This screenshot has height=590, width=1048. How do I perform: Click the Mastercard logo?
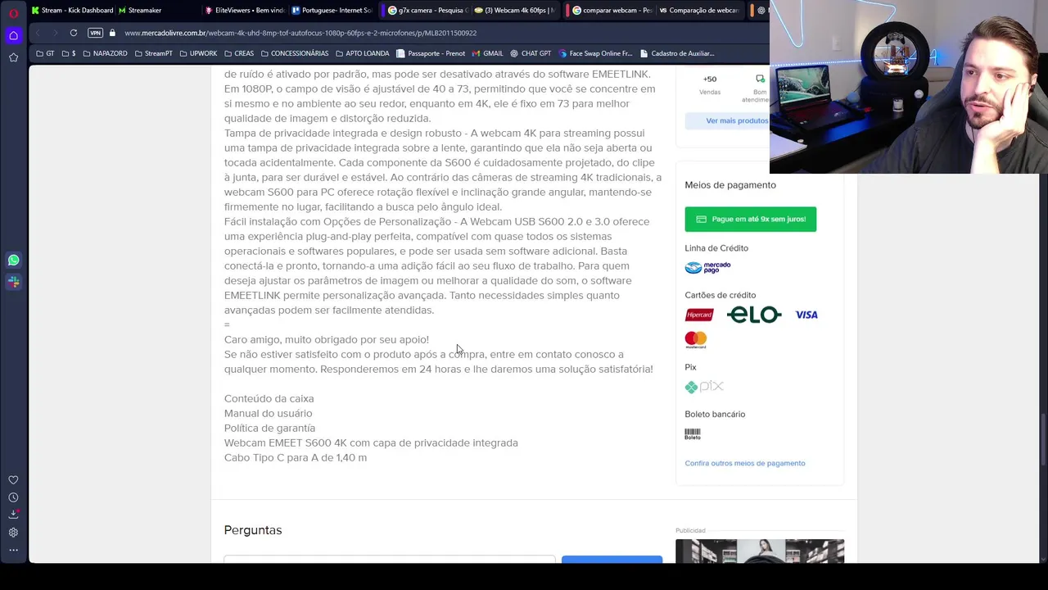coord(696,339)
